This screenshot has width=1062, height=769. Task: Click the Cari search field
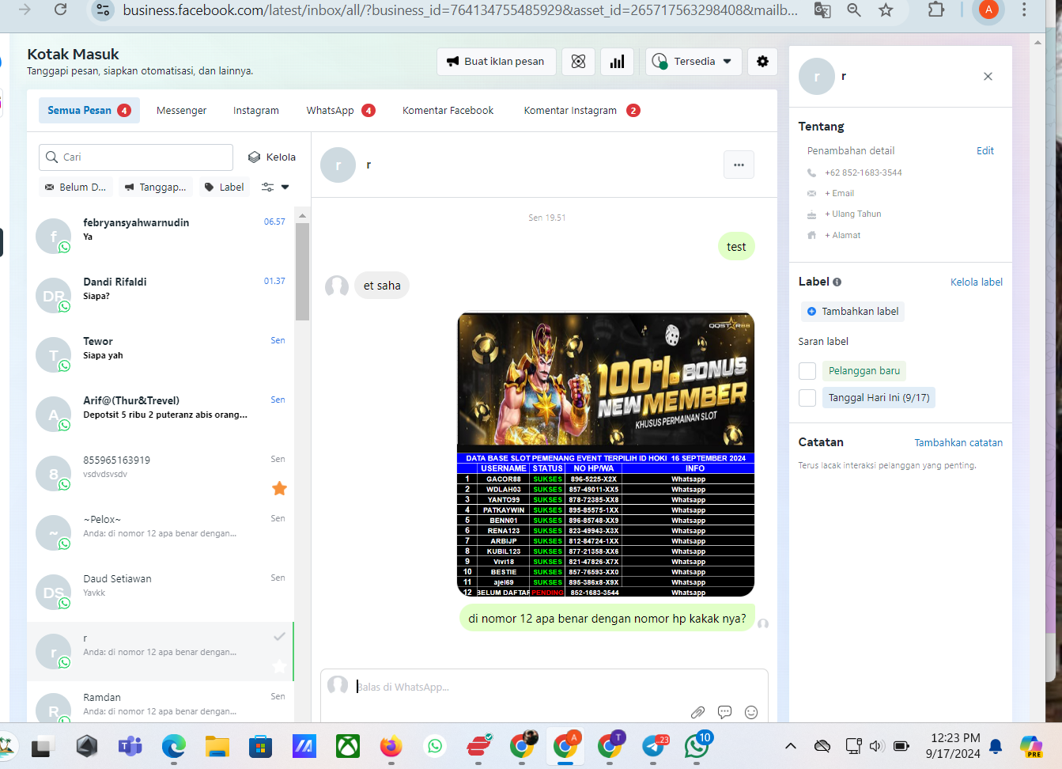(x=136, y=157)
